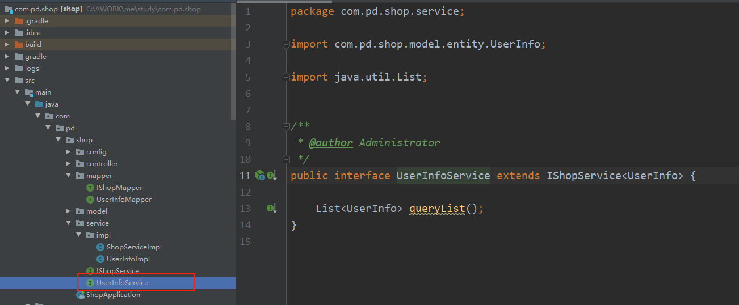Image resolution: width=739 pixels, height=305 pixels.
Task: Collapse the java folder arrow
Action: pos(27,104)
